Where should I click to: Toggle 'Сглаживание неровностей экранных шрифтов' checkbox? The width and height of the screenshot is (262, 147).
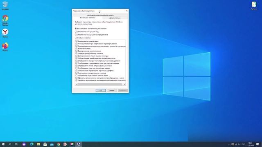77,71
